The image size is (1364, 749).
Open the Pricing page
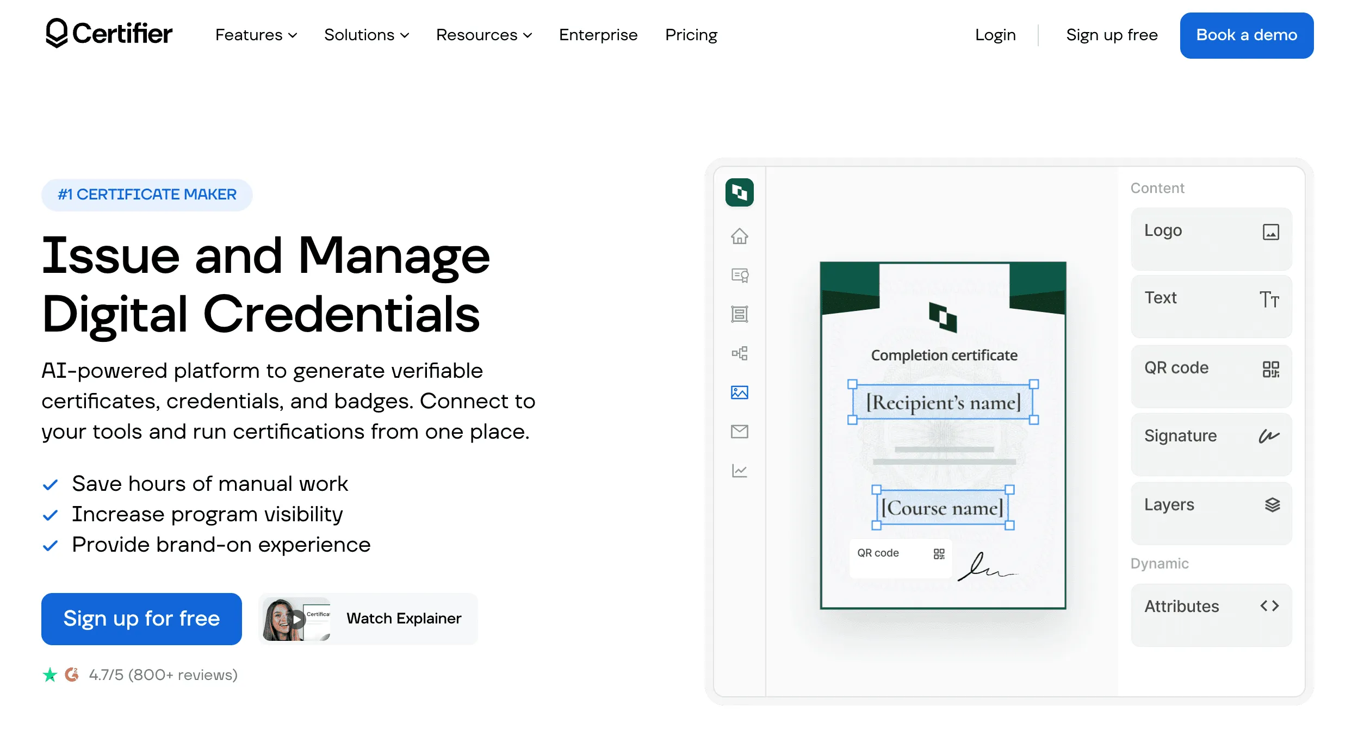691,35
